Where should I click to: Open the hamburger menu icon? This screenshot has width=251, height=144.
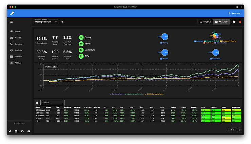tap(12, 22)
